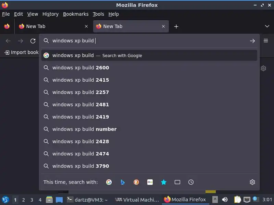Open the File menu
The image size is (274, 205).
coord(6,14)
